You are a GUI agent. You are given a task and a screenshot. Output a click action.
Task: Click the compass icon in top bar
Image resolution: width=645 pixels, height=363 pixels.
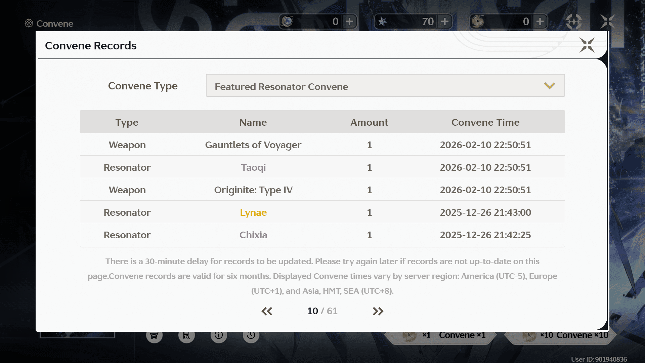(574, 22)
